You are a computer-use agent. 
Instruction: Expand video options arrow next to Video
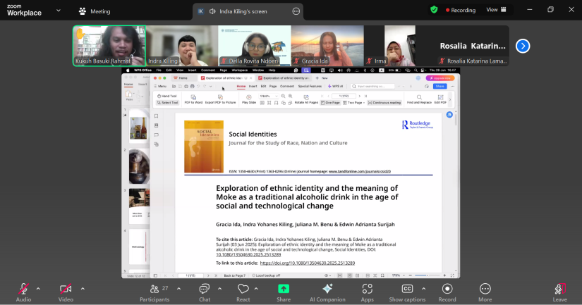click(83, 288)
